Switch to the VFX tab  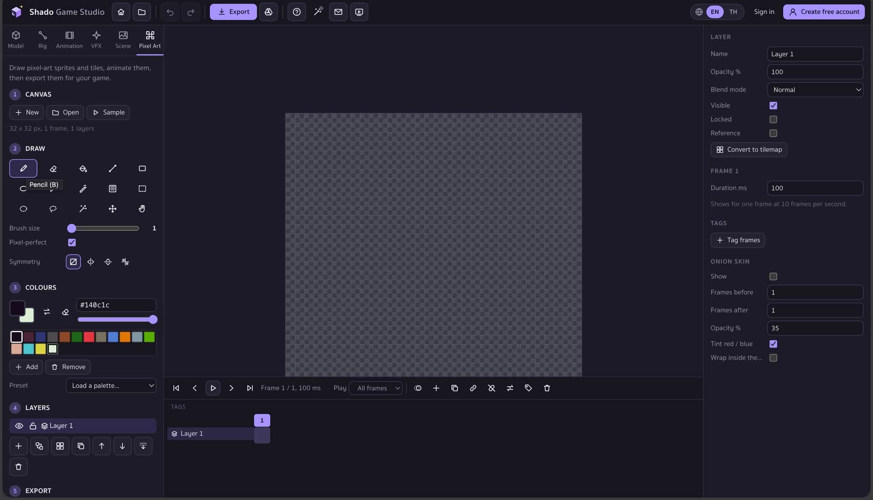(96, 40)
